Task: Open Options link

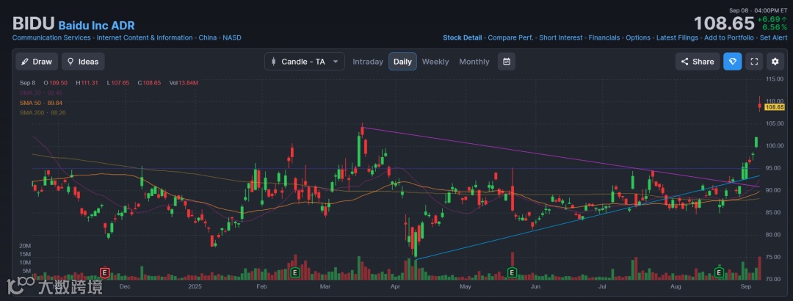Action: 638,37
